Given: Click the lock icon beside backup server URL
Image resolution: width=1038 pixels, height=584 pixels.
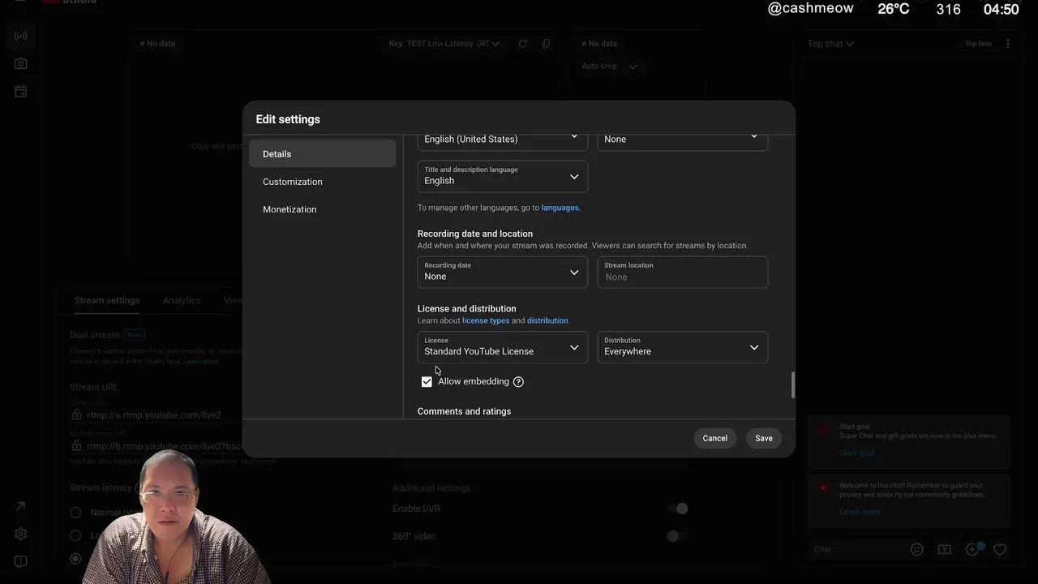Looking at the screenshot, I should pos(76,446).
